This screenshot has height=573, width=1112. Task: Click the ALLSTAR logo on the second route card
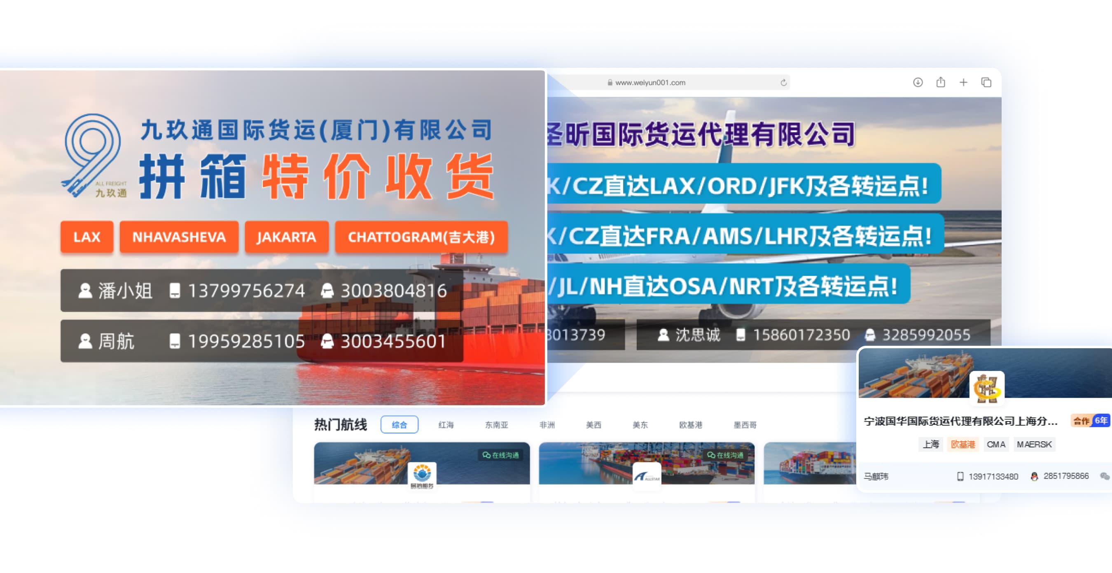[647, 476]
